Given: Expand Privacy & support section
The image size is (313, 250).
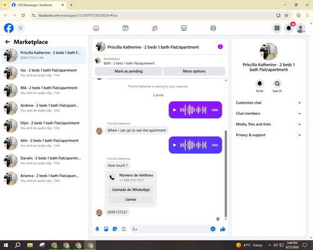Looking at the screenshot, I should (269, 135).
